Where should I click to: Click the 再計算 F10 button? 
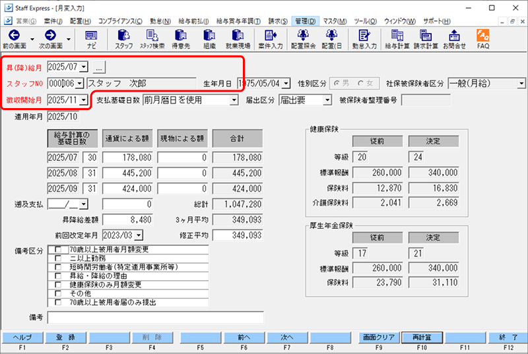422,338
